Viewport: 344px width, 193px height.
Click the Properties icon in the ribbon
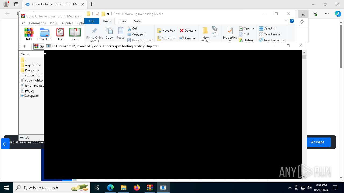[230, 34]
